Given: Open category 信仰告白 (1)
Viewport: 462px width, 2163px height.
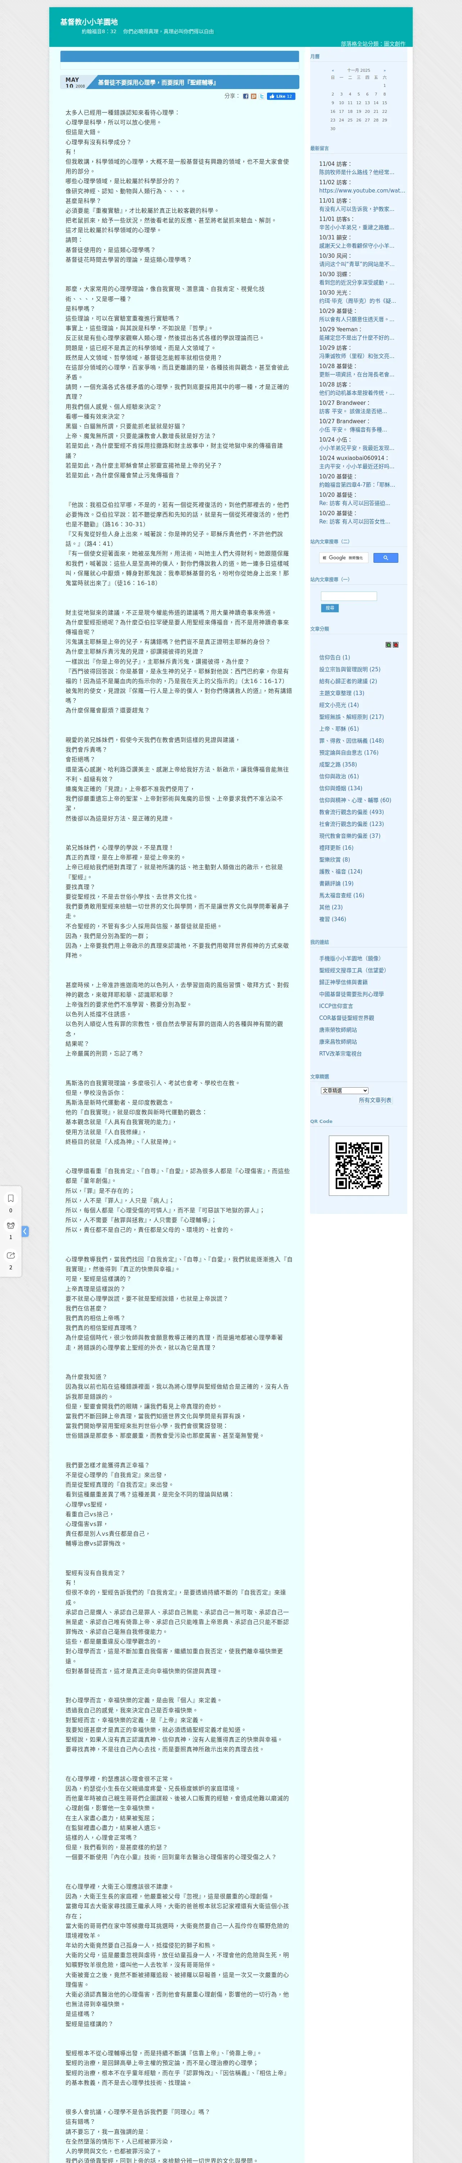Looking at the screenshot, I should coord(335,658).
